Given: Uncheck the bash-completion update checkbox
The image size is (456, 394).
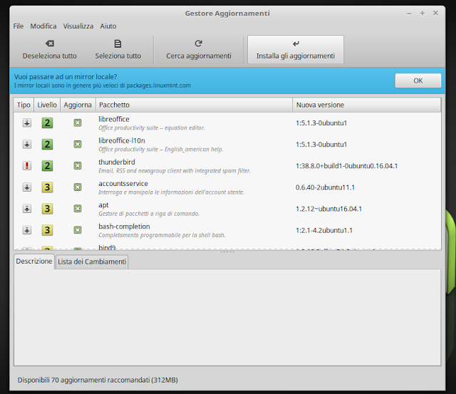Looking at the screenshot, I should [x=78, y=230].
